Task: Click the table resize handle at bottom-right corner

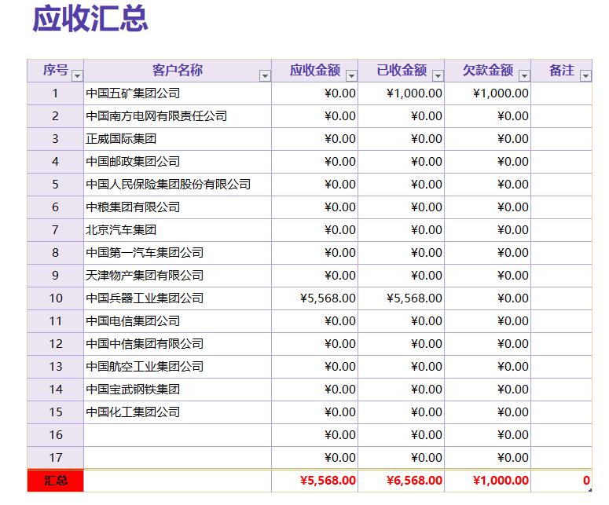Action: (x=590, y=490)
